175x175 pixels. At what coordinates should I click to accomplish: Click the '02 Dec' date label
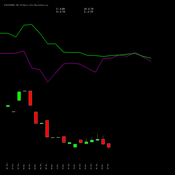pyautogui.click(x=29, y=167)
